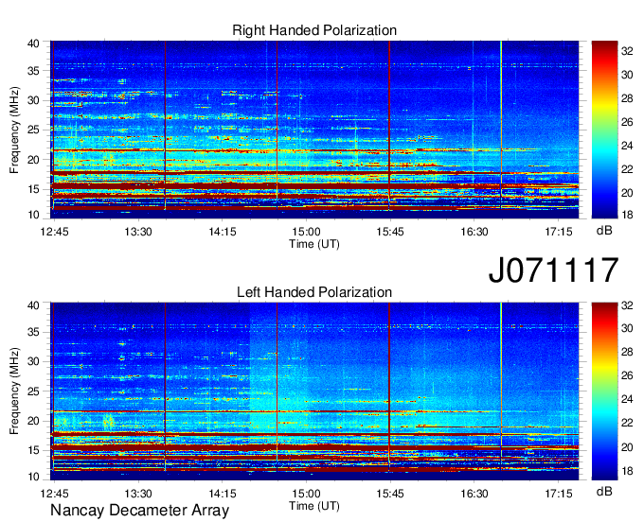Click the 25 MHz tick on the lower plot
This screenshot has width=644, height=522.
33,391
